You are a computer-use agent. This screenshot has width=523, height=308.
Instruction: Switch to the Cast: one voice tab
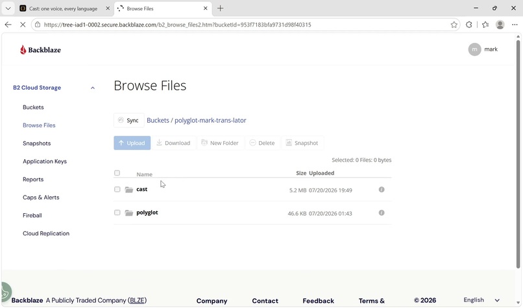(x=64, y=8)
